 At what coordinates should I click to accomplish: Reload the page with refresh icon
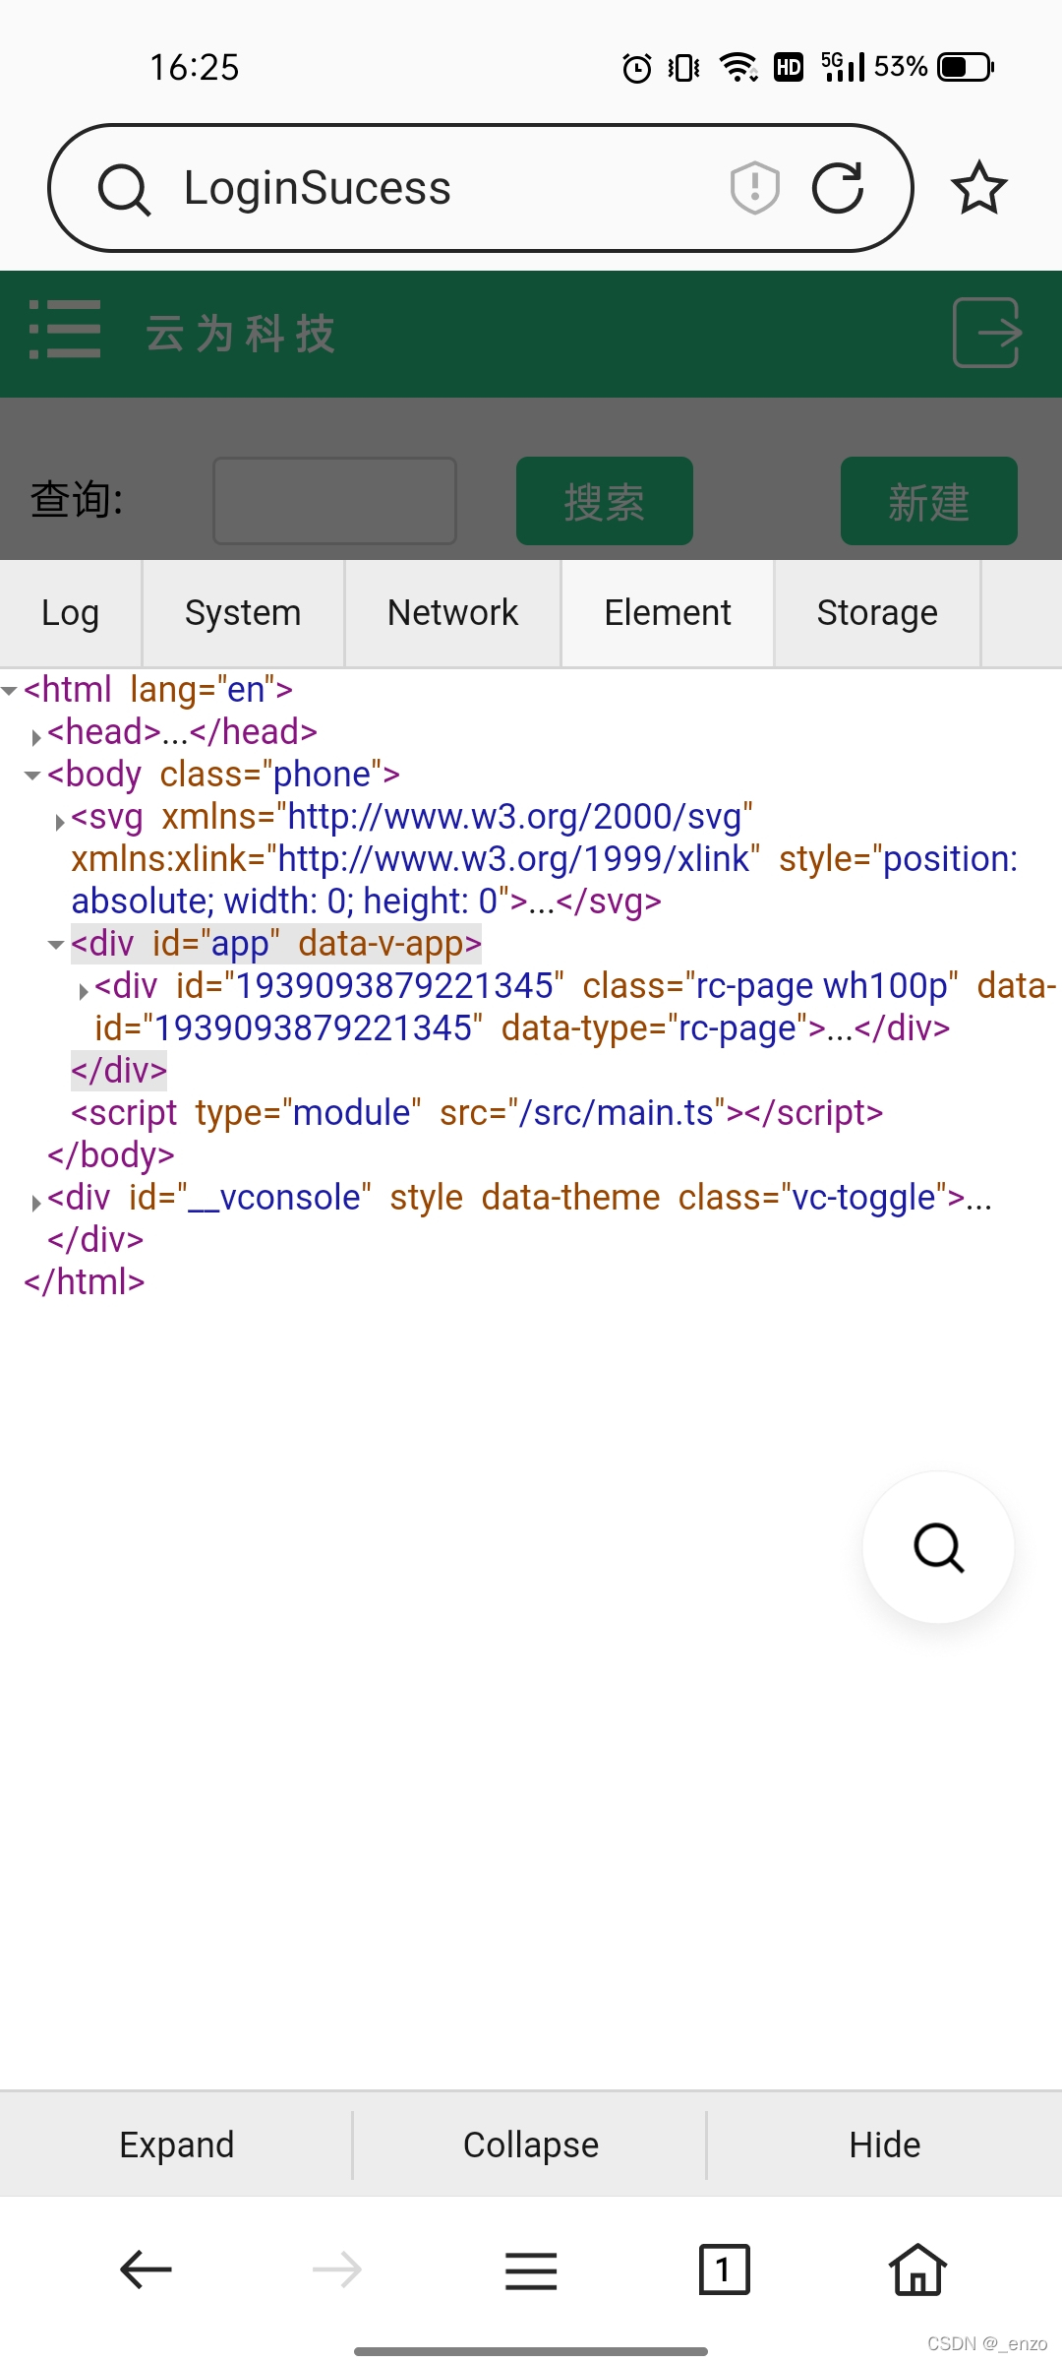[x=838, y=187]
